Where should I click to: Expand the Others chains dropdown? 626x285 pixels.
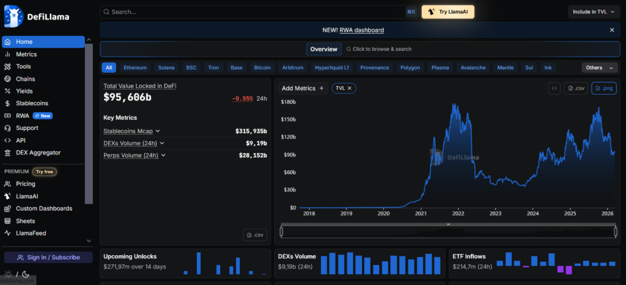pos(598,68)
